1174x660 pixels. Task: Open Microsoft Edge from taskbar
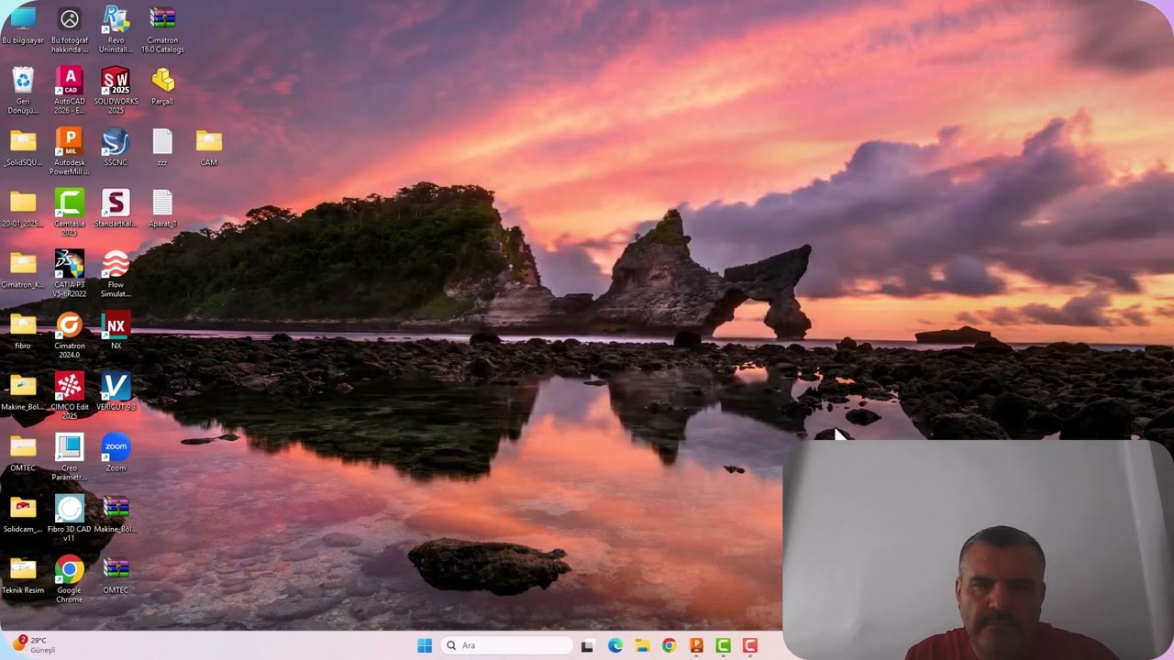point(615,645)
